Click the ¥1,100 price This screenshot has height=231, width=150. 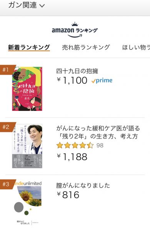(72, 80)
